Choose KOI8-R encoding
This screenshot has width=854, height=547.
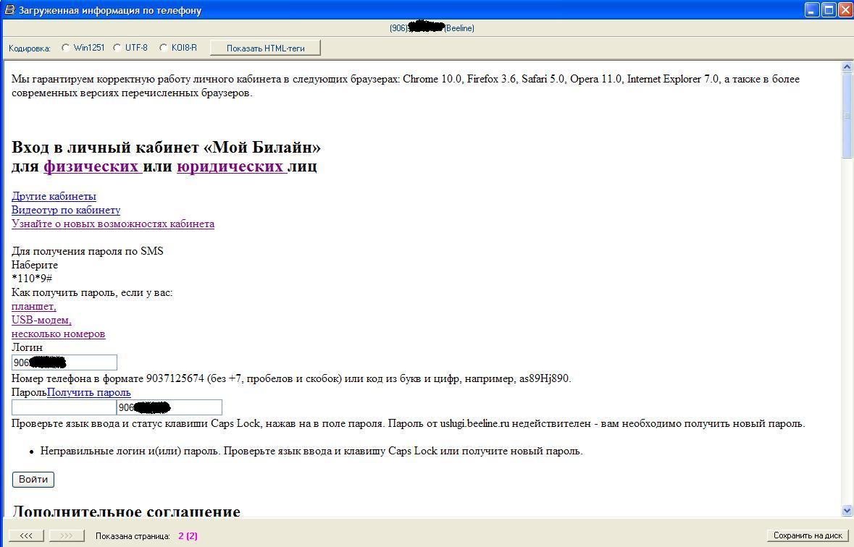[x=163, y=47]
